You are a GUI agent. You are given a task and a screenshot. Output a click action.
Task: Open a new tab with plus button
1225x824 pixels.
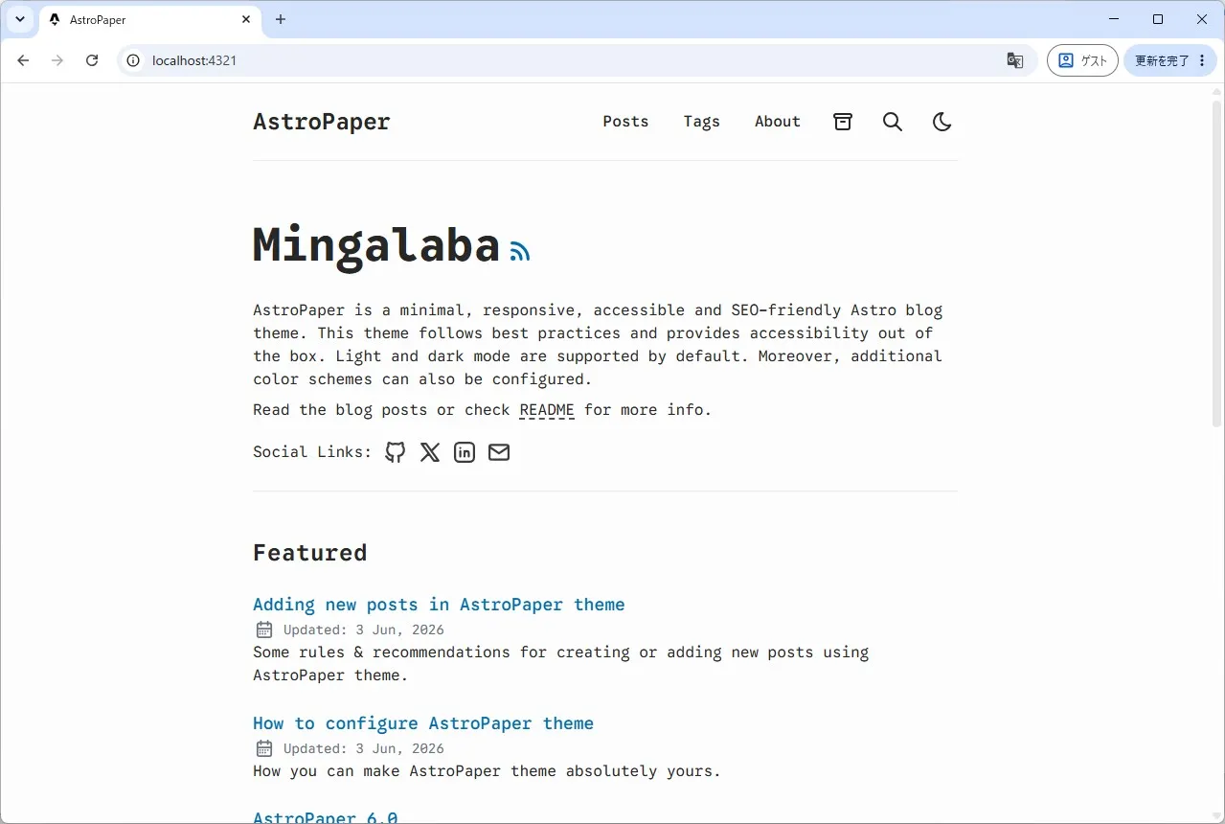pos(281,19)
